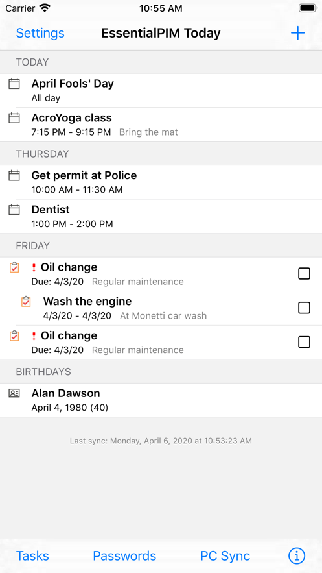Open the AcroYoga class event

click(161, 125)
